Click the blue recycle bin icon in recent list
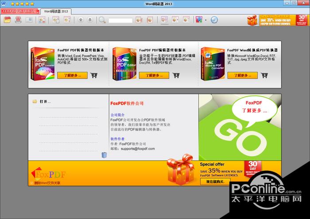 [104, 155]
